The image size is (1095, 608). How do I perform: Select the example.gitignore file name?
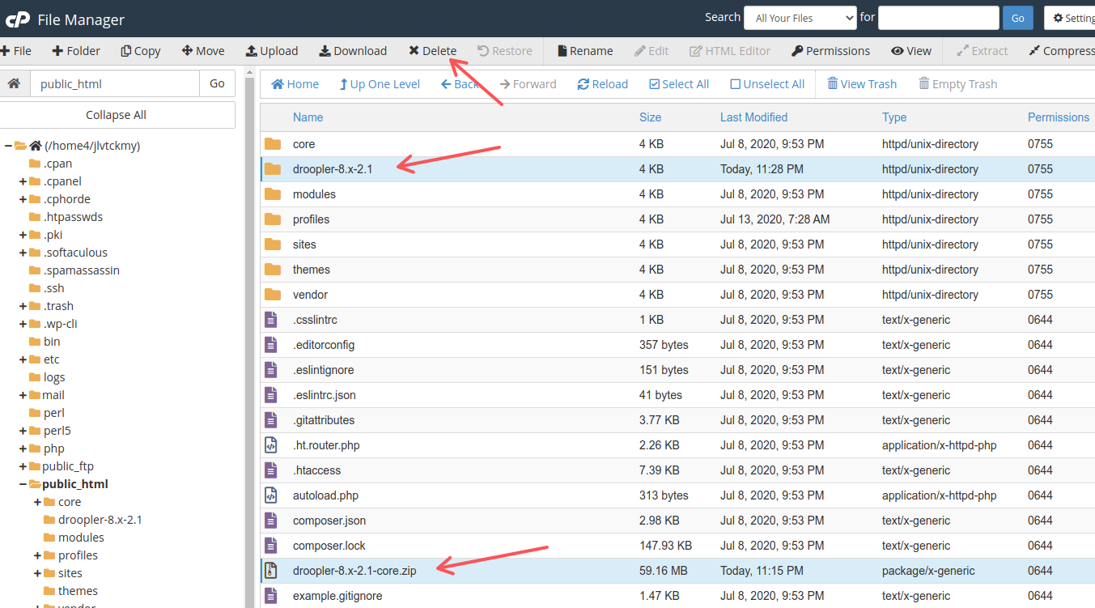337,596
